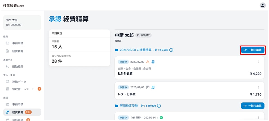269x121 pixels.
Task: Click folder icon of 2024/08/08 の経費精算
Action: click(117, 50)
